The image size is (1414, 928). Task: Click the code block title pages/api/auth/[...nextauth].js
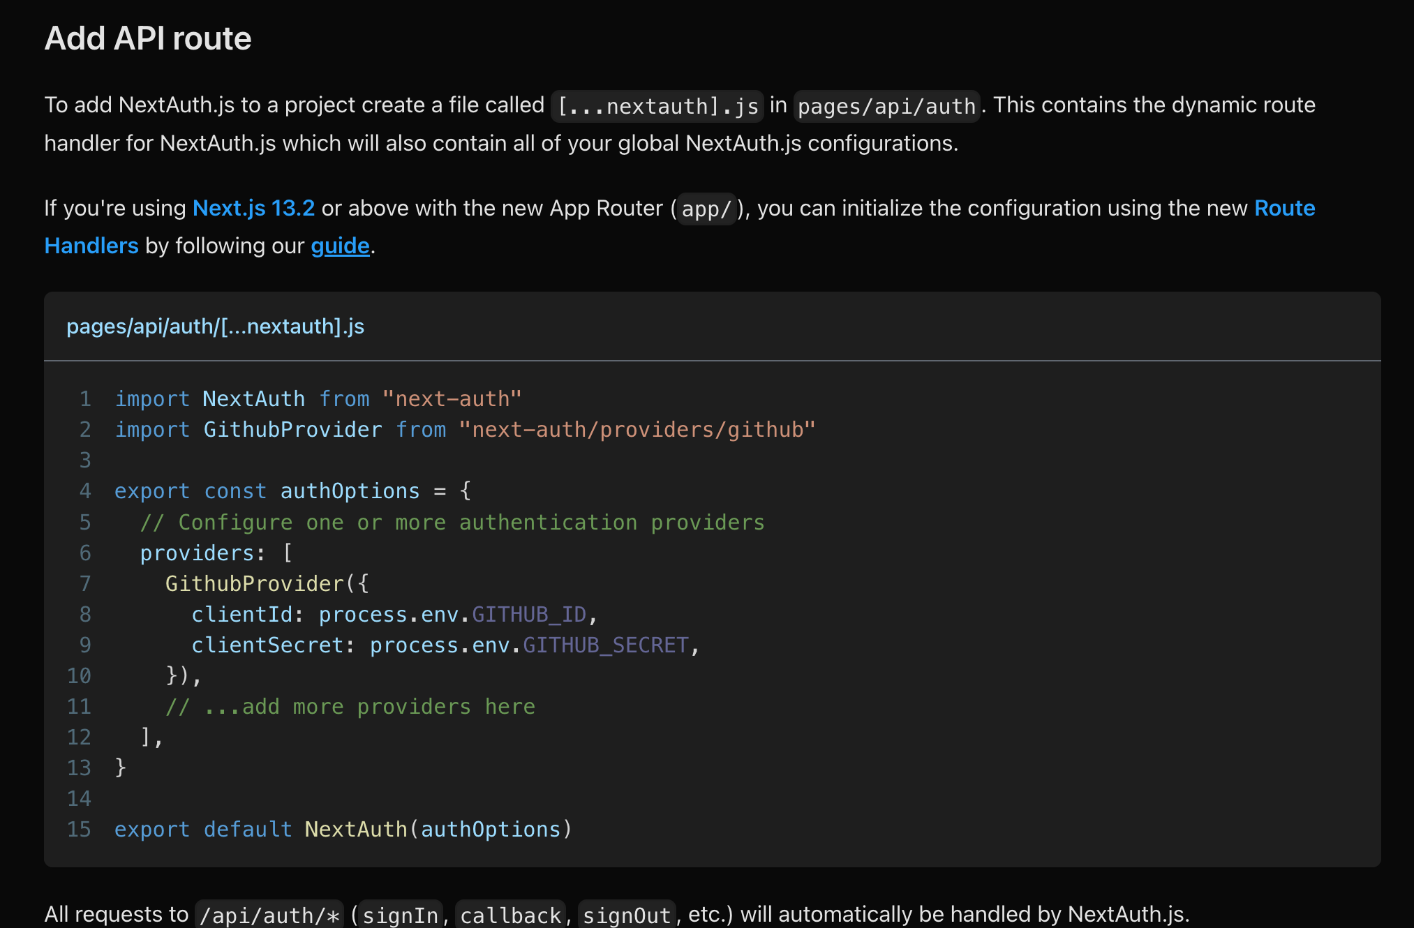pos(215,327)
